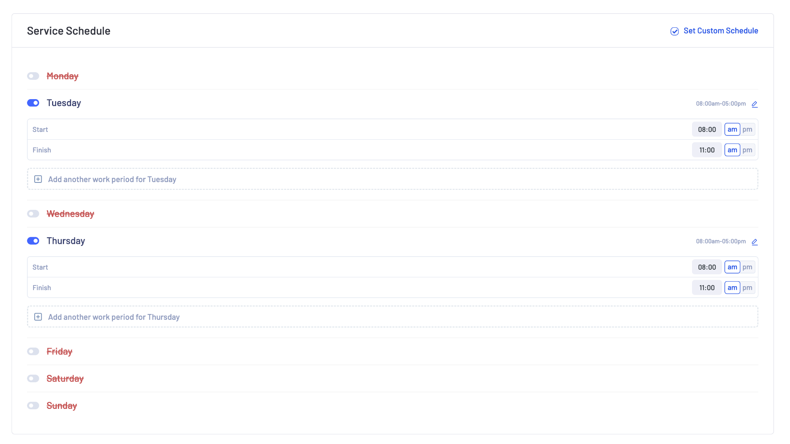This screenshot has width=790, height=444.
Task: Enable Monday schedule toggle
Action: (34, 76)
